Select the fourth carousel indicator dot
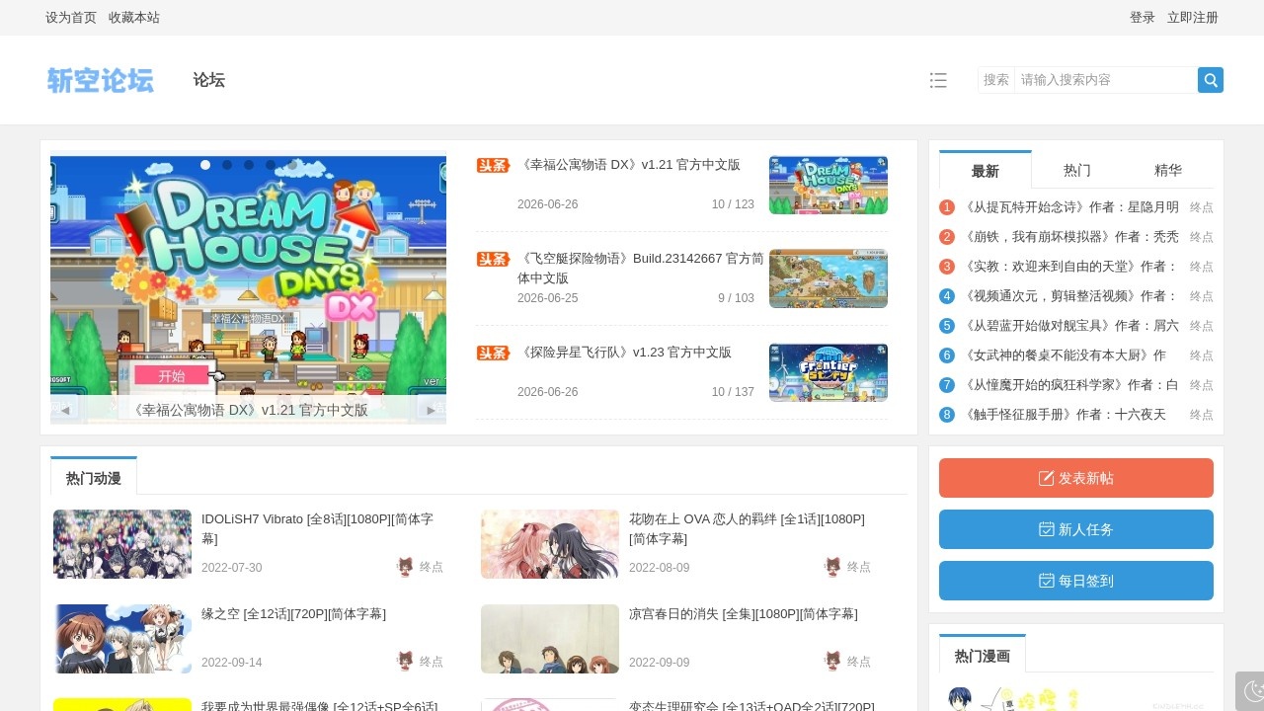 (271, 165)
